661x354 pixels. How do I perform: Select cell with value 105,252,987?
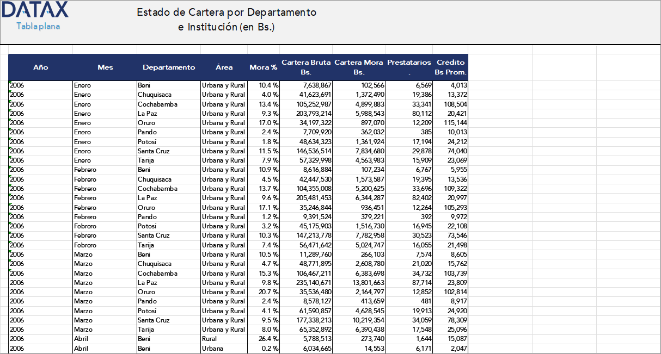pos(306,104)
